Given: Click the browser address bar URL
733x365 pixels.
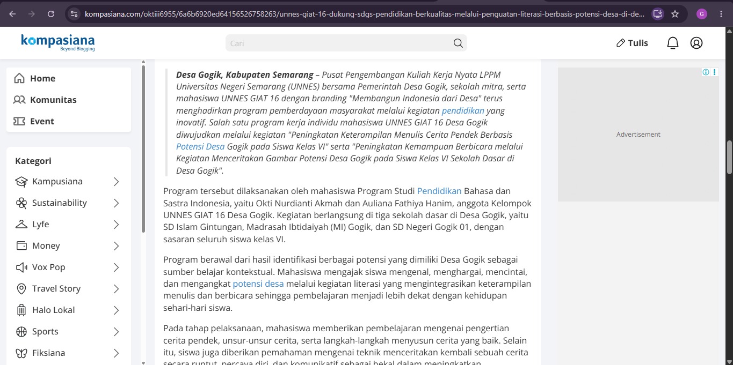Looking at the screenshot, I should click(x=365, y=14).
